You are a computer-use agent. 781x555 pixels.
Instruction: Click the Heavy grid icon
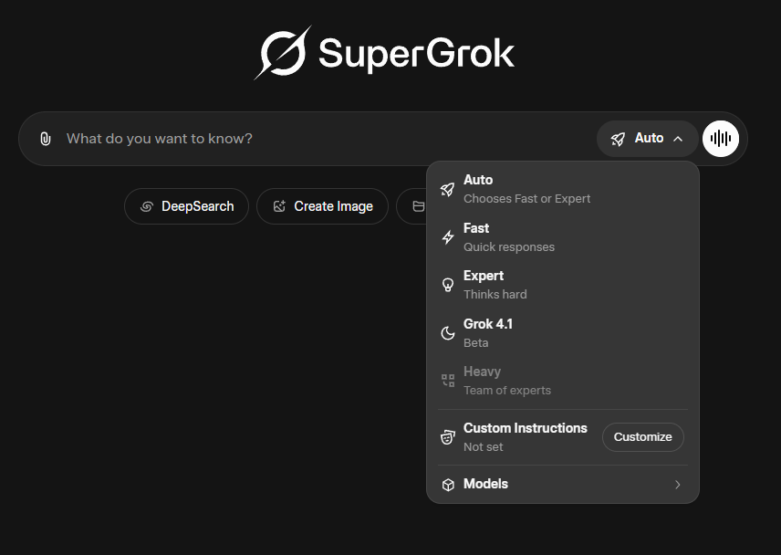click(x=448, y=381)
